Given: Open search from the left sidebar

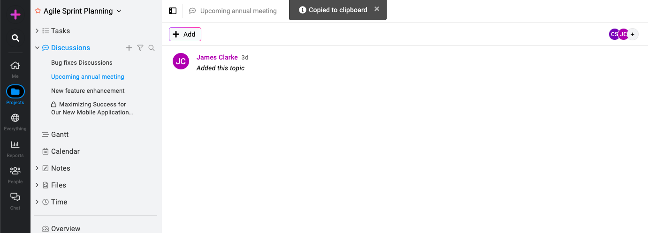Looking at the screenshot, I should tap(15, 38).
